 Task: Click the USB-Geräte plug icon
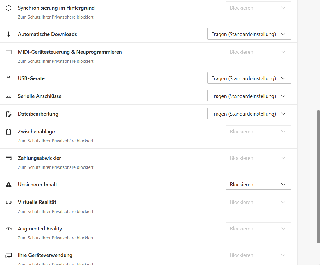tap(9, 78)
